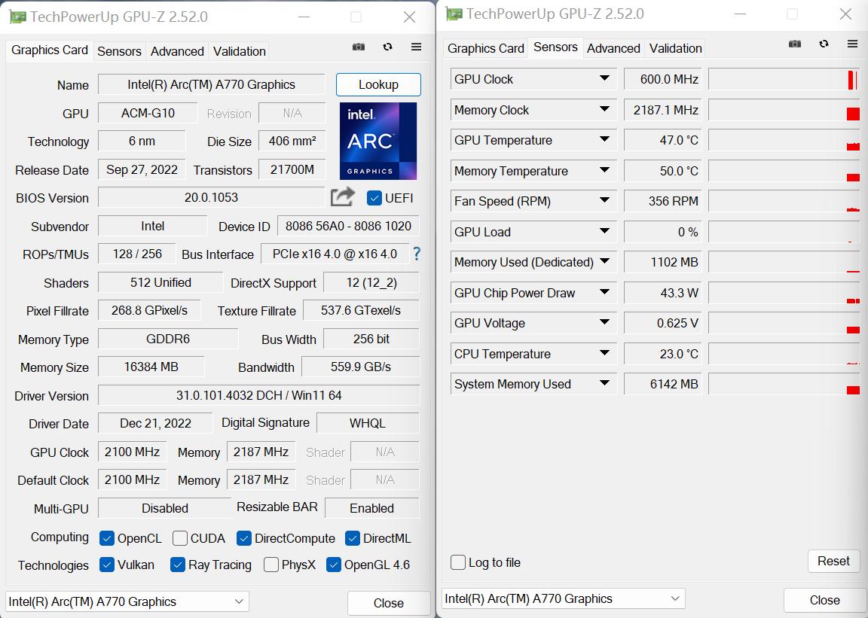868x618 pixels.
Task: Open the hamburger menu in Sensors window
Action: (852, 44)
